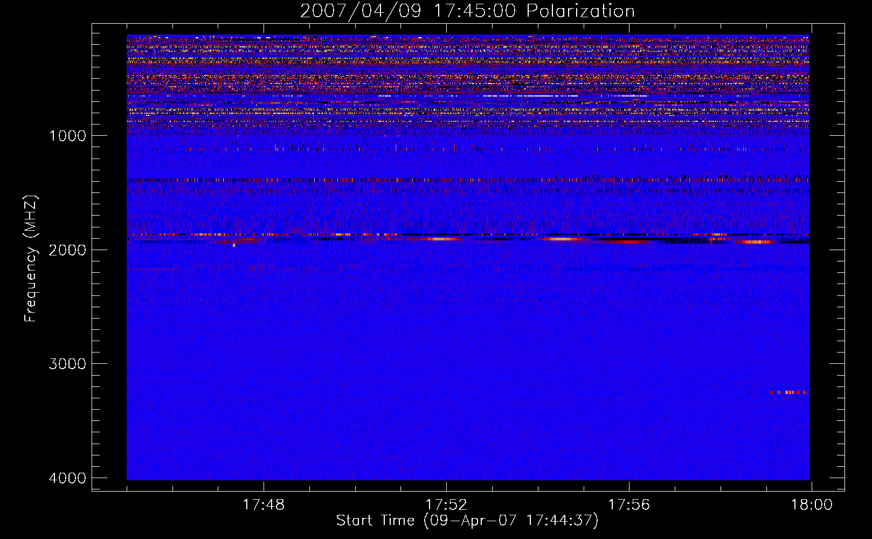The image size is (872, 539).
Task: Click the 3000 frequency tick label
Action: pyautogui.click(x=67, y=364)
